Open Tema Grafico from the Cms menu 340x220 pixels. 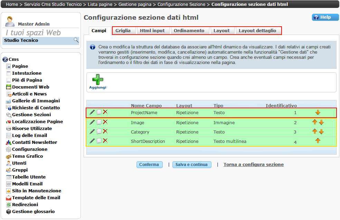click(28, 156)
